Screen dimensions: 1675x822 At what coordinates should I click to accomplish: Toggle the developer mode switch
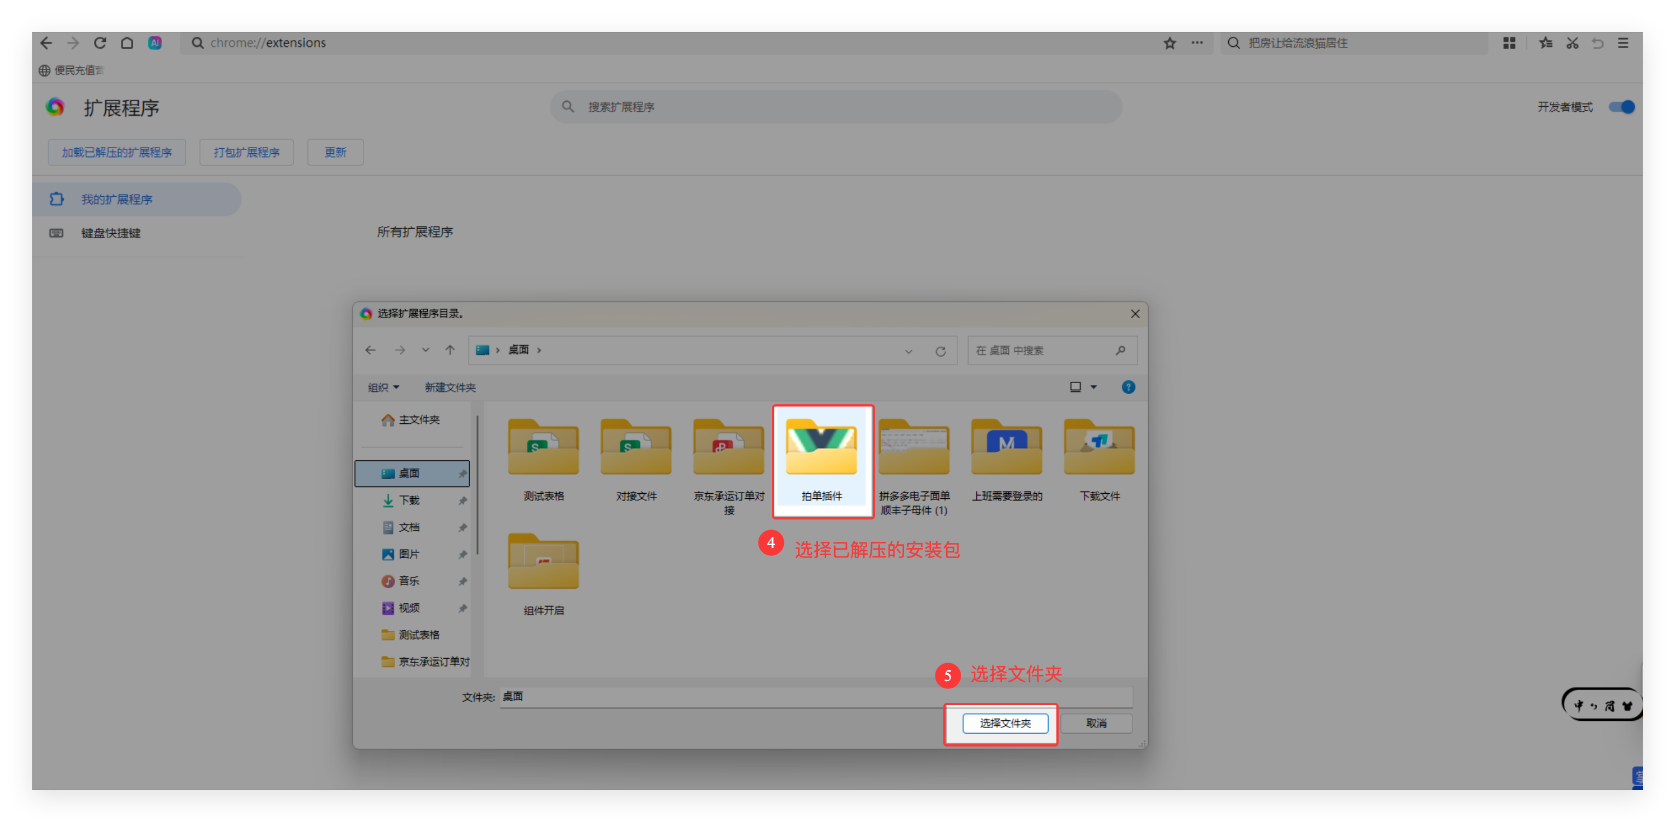[1621, 107]
